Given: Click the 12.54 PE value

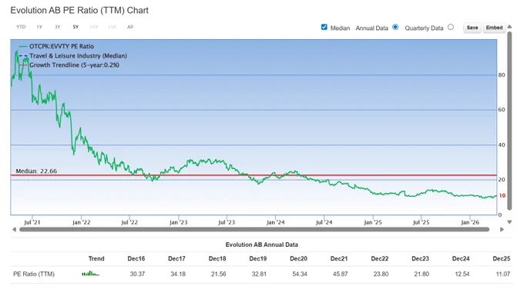Looking at the screenshot, I should click(462, 274).
